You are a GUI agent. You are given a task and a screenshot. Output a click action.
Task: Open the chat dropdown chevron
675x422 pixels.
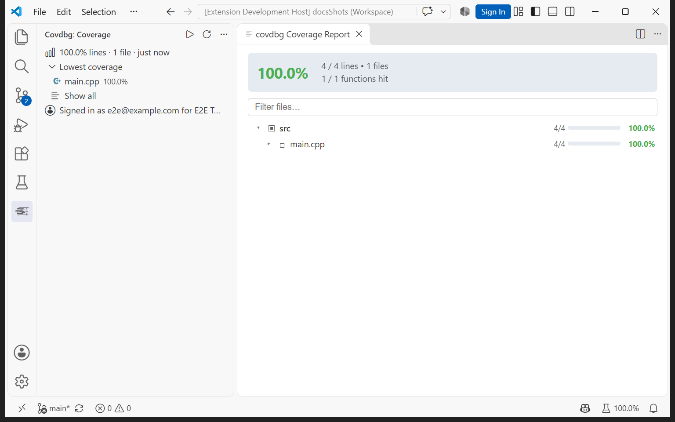443,12
